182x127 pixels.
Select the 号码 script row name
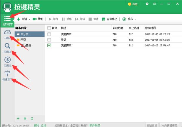(64, 40)
